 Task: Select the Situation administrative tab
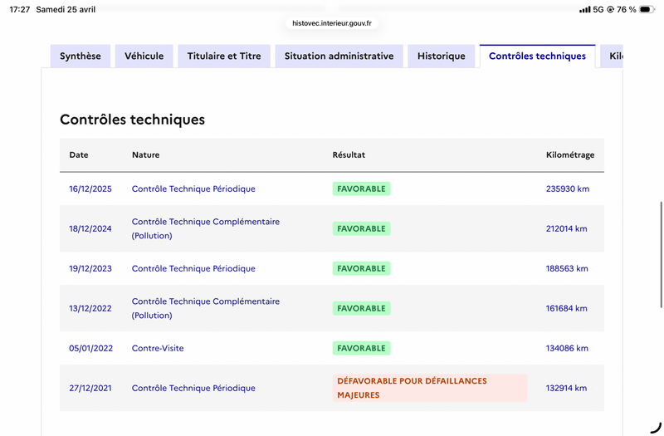click(x=339, y=56)
